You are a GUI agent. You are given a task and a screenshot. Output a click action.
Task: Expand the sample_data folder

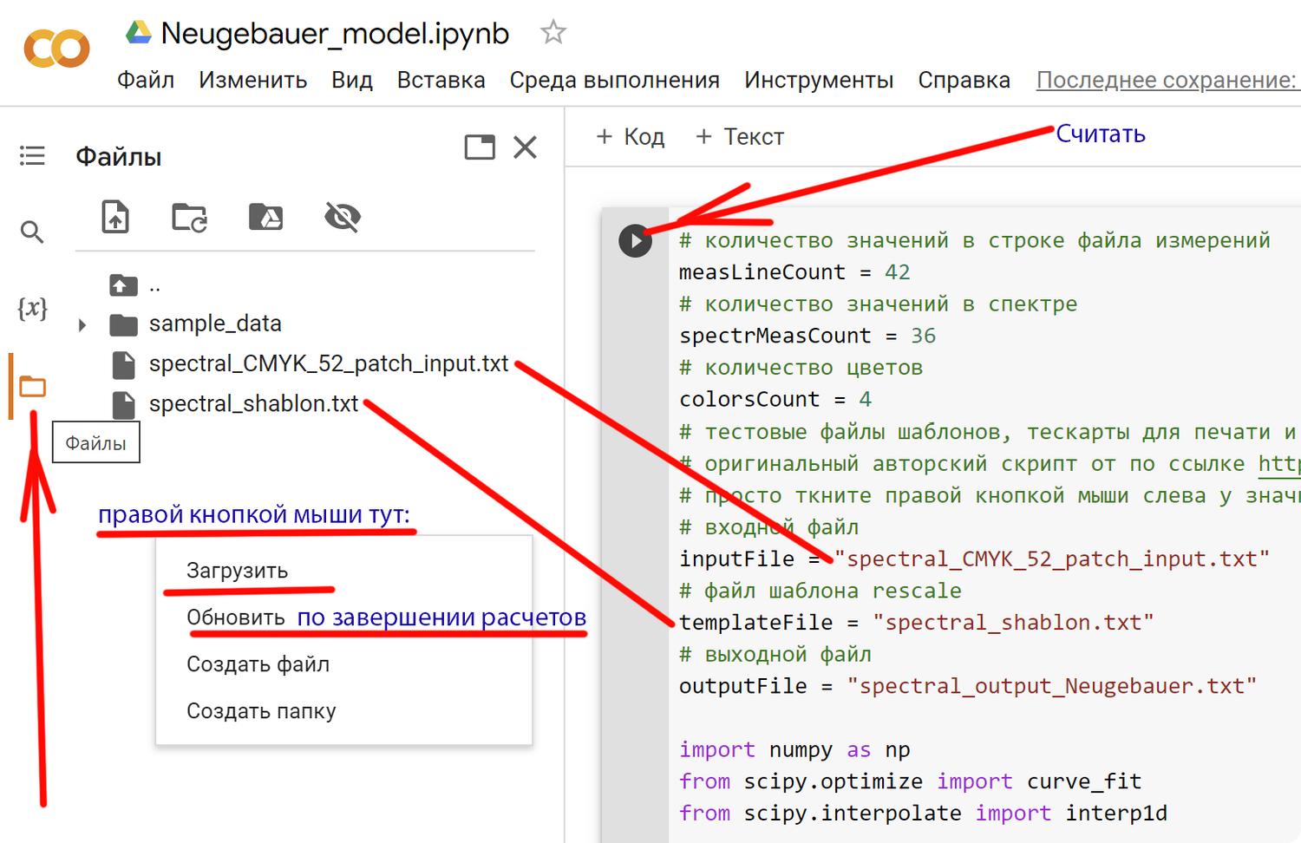[82, 325]
